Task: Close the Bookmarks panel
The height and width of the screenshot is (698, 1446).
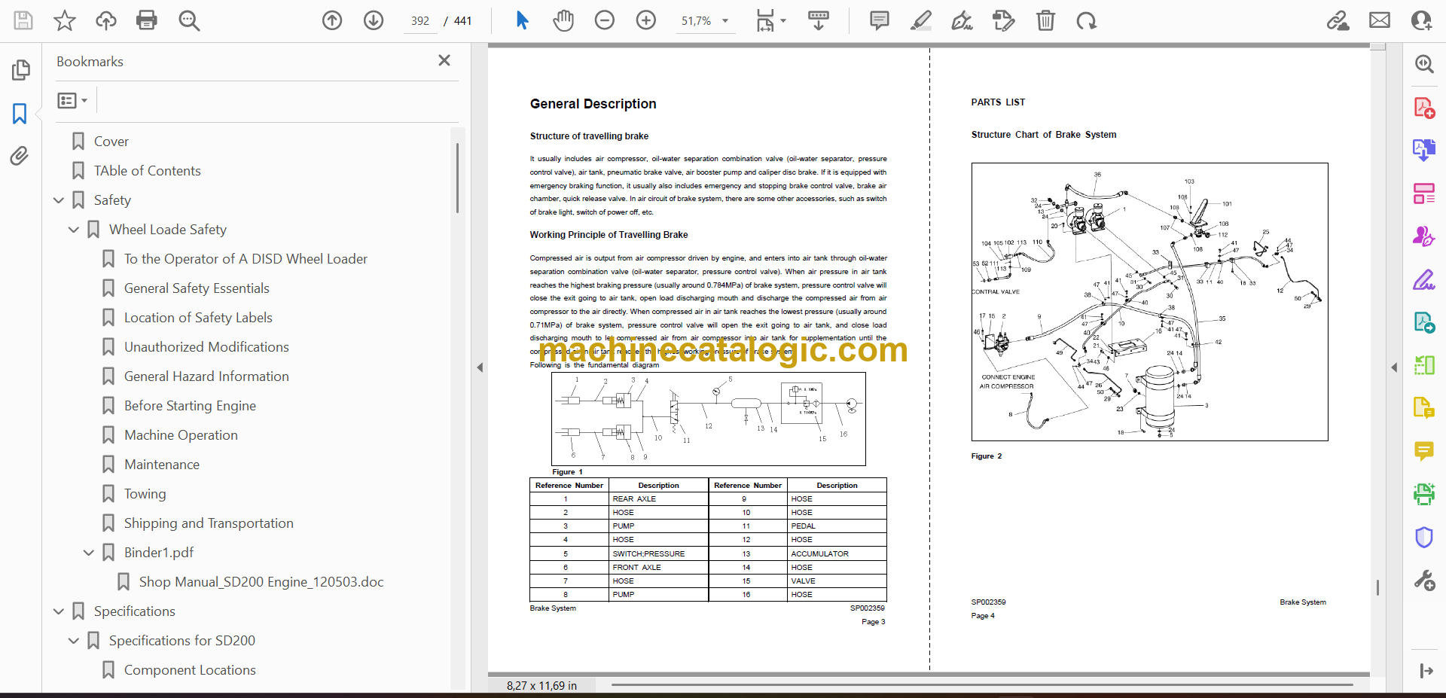Action: tap(444, 60)
